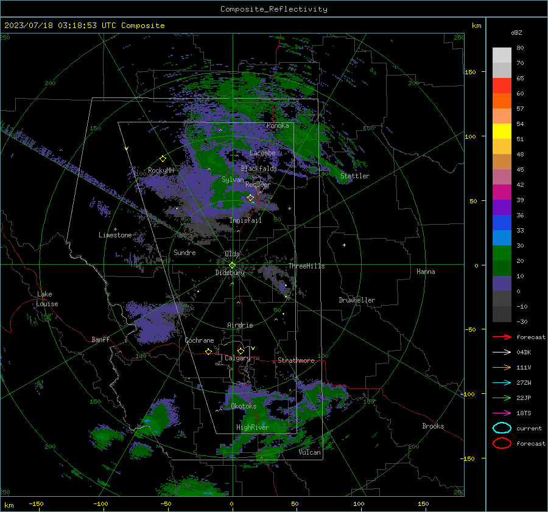The height and width of the screenshot is (512, 548).
Task: Click the Stettler city label
Action: pyautogui.click(x=355, y=176)
